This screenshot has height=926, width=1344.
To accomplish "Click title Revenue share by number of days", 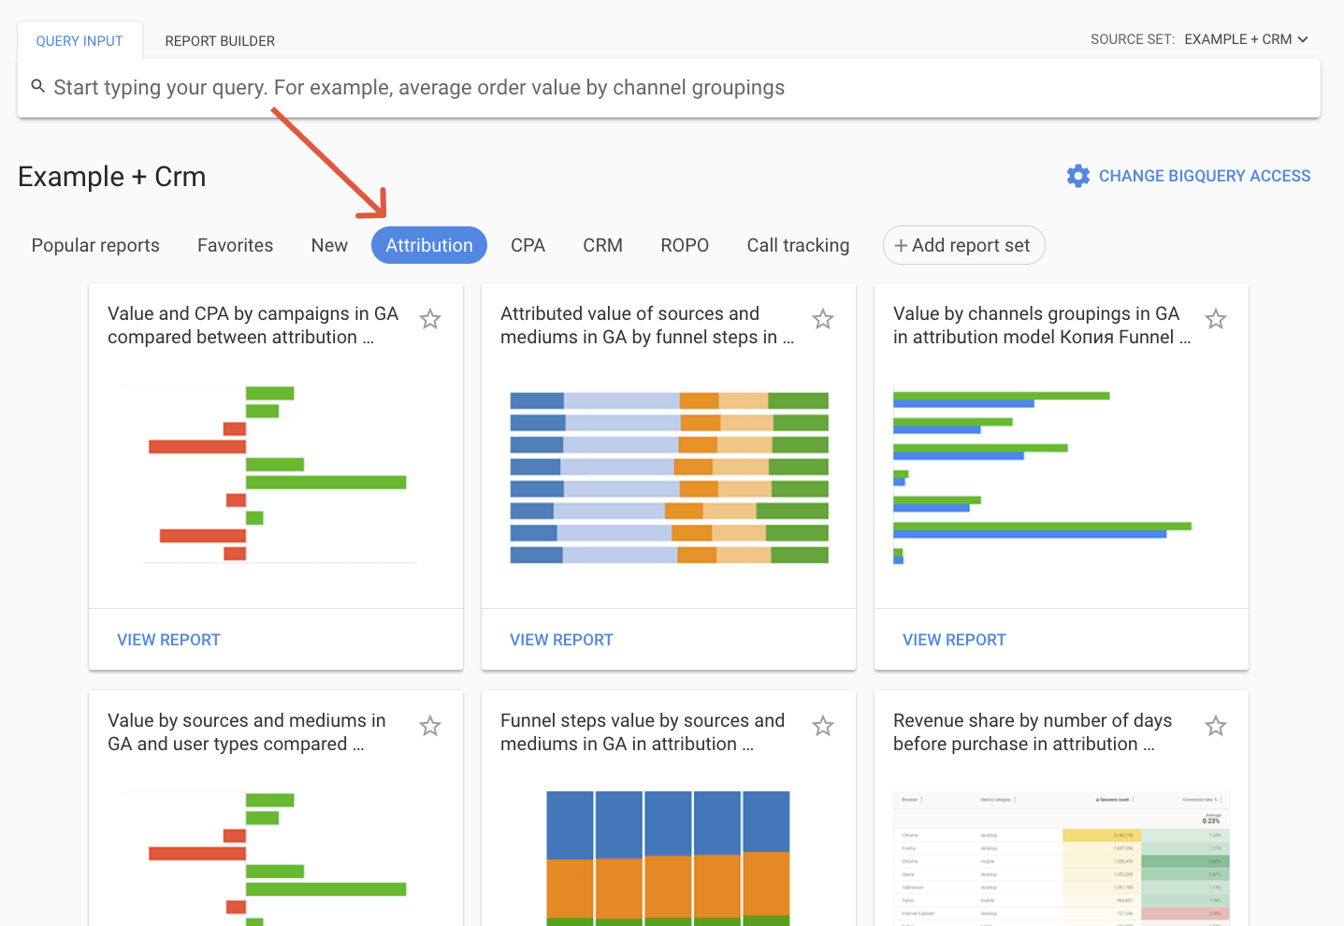I will tap(1032, 732).
